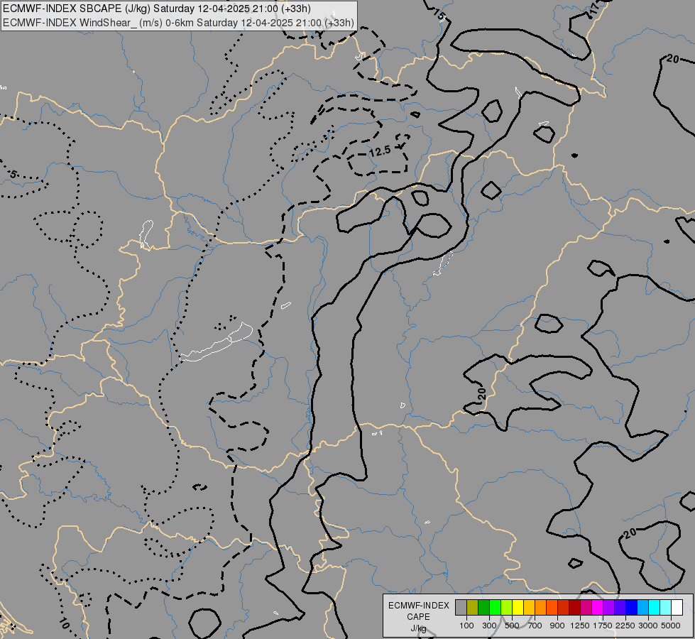Click the 10 contour label on dotted line
The image size is (695, 639).
point(65,624)
